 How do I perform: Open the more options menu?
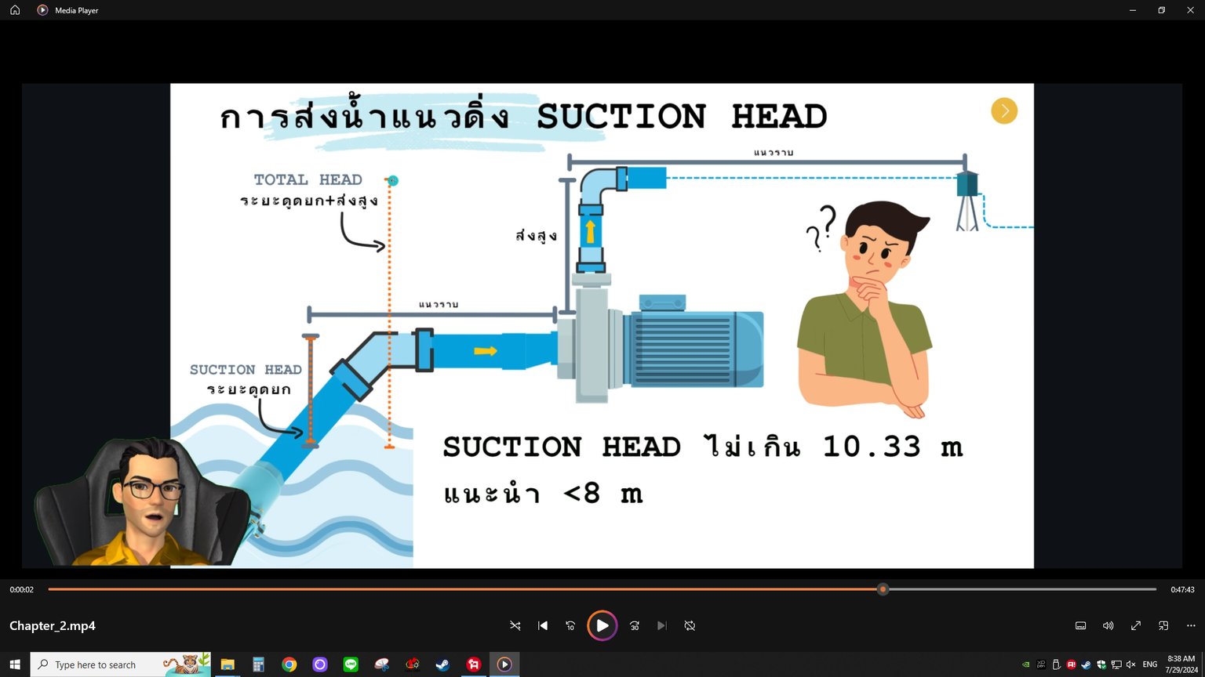1191,626
